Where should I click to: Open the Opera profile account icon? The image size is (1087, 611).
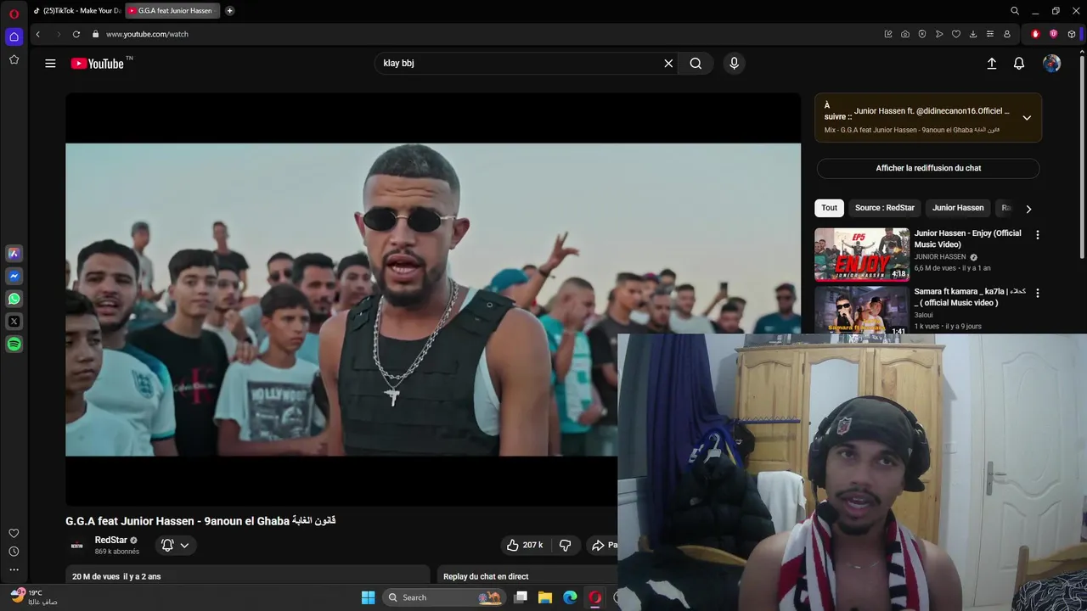pyautogui.click(x=1007, y=34)
